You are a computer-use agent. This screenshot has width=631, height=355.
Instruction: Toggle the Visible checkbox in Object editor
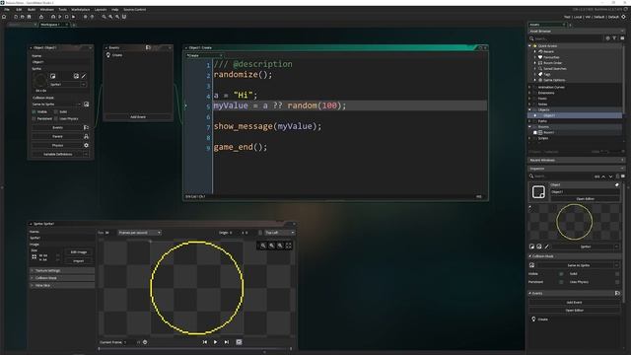35,111
